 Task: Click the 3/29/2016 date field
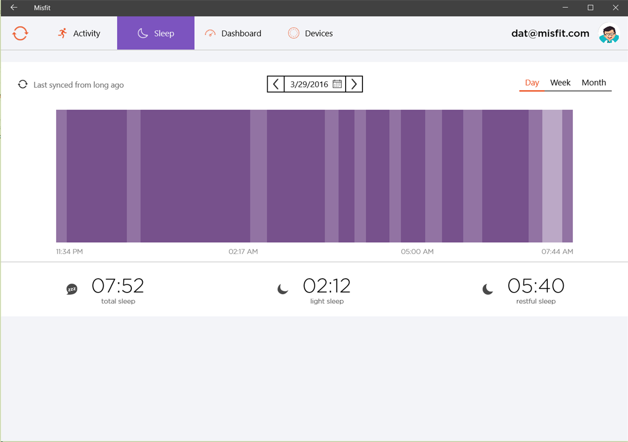click(315, 84)
